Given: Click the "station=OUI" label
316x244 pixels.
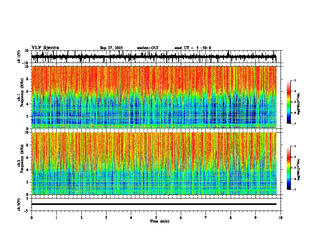Looking at the screenshot, I should pyautogui.click(x=148, y=48).
